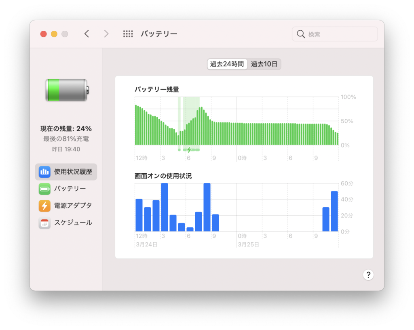Click the search magnifier icon
The image size is (414, 330).
click(301, 34)
